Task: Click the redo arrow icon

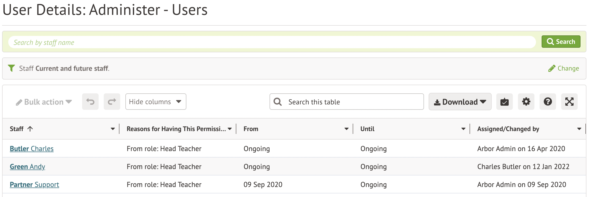Action: (x=112, y=102)
